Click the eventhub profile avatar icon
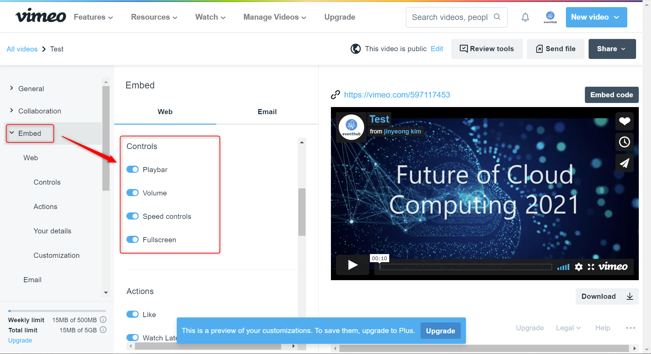Viewport: 651px width, 354px height. click(x=550, y=17)
